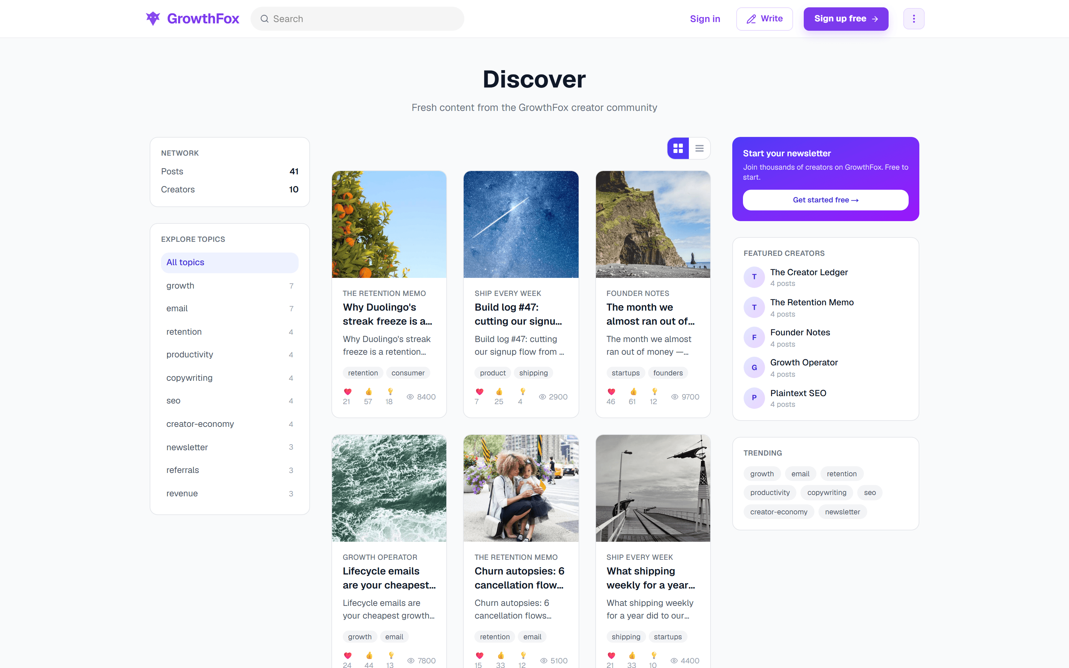Viewport: 1069px width, 668px height.
Task: Open "Build log #47" post title
Action: pyautogui.click(x=518, y=314)
